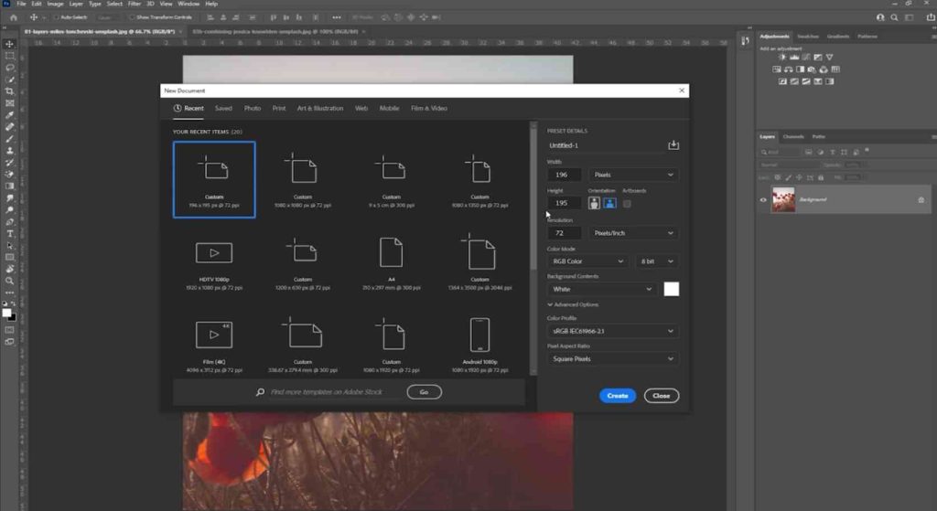Click the Home icon in options bar

pyautogui.click(x=13, y=17)
